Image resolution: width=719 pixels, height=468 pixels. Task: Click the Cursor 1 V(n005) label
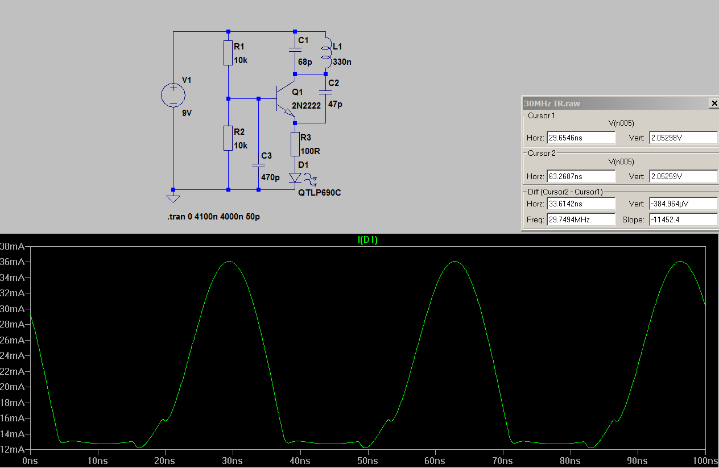coord(621,123)
